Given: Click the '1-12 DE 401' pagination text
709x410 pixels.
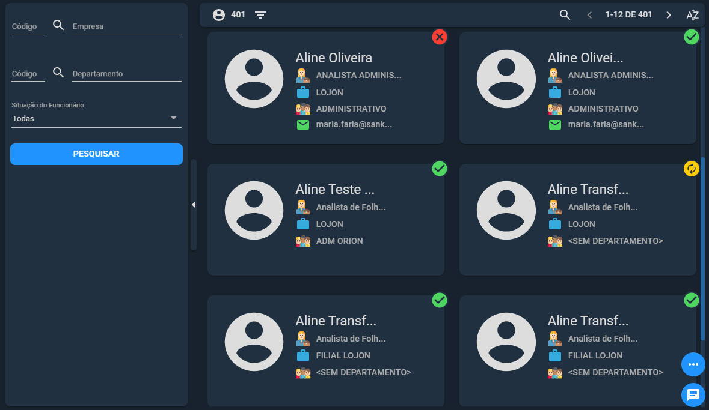Looking at the screenshot, I should 628,14.
